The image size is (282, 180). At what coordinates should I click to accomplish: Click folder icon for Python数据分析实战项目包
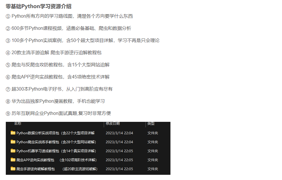13,133
